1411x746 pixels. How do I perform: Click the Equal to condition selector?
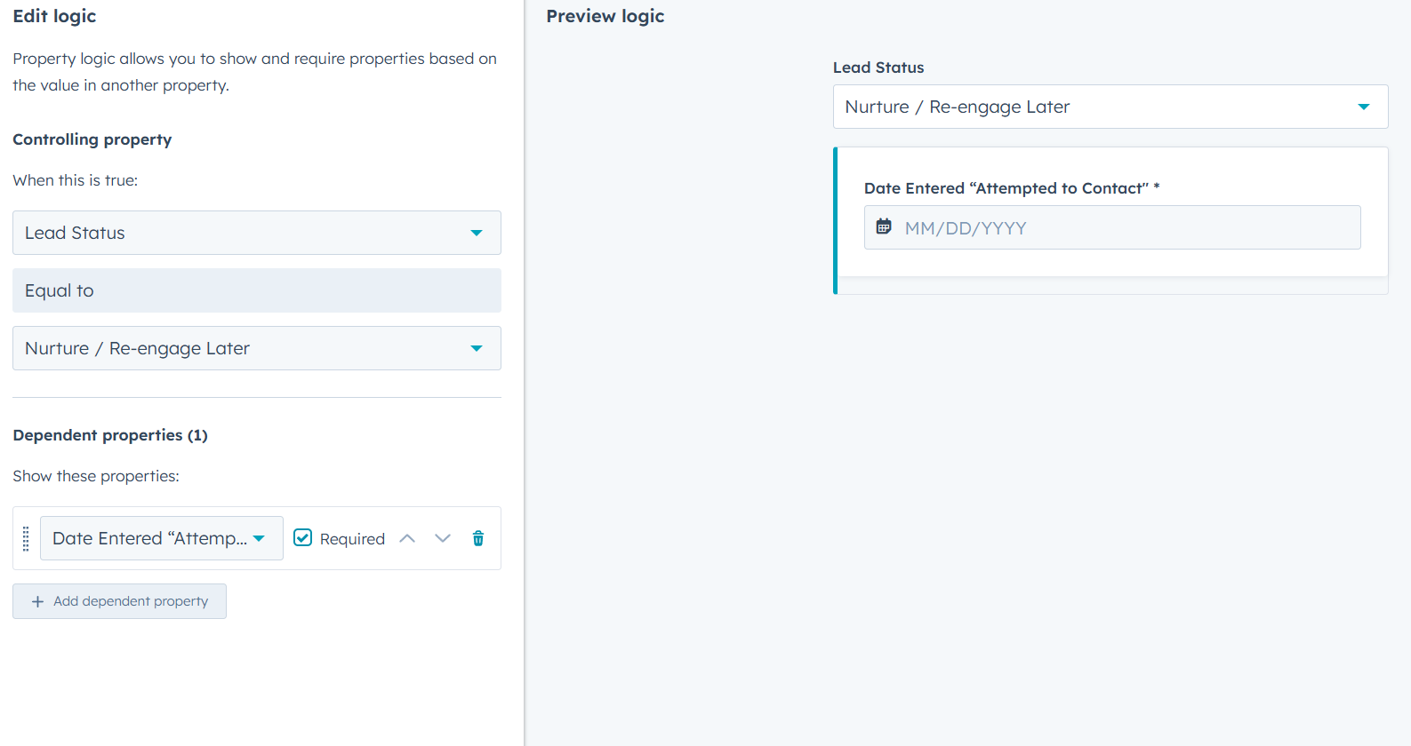tap(256, 290)
